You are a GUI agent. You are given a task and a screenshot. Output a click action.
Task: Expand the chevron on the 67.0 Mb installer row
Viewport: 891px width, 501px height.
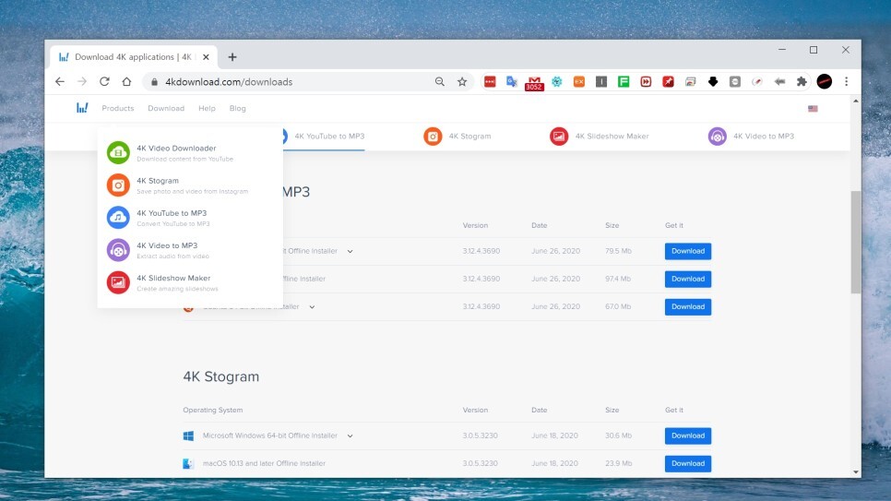pos(312,307)
